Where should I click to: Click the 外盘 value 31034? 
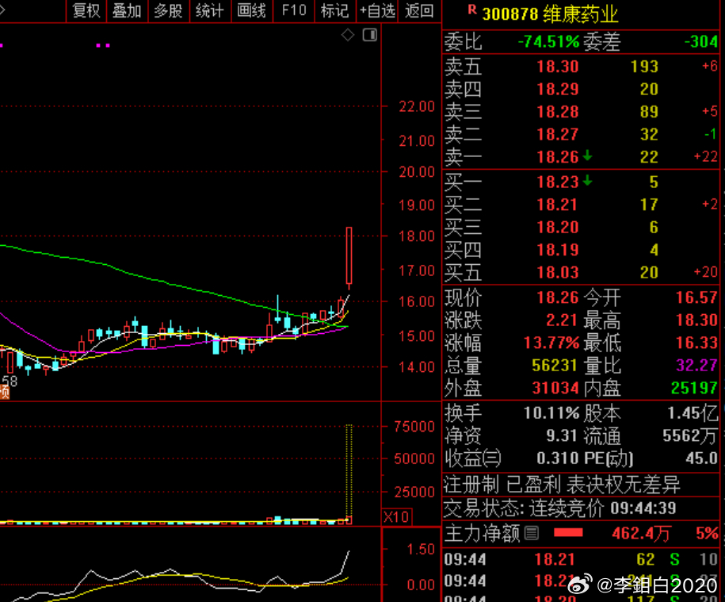click(x=555, y=388)
